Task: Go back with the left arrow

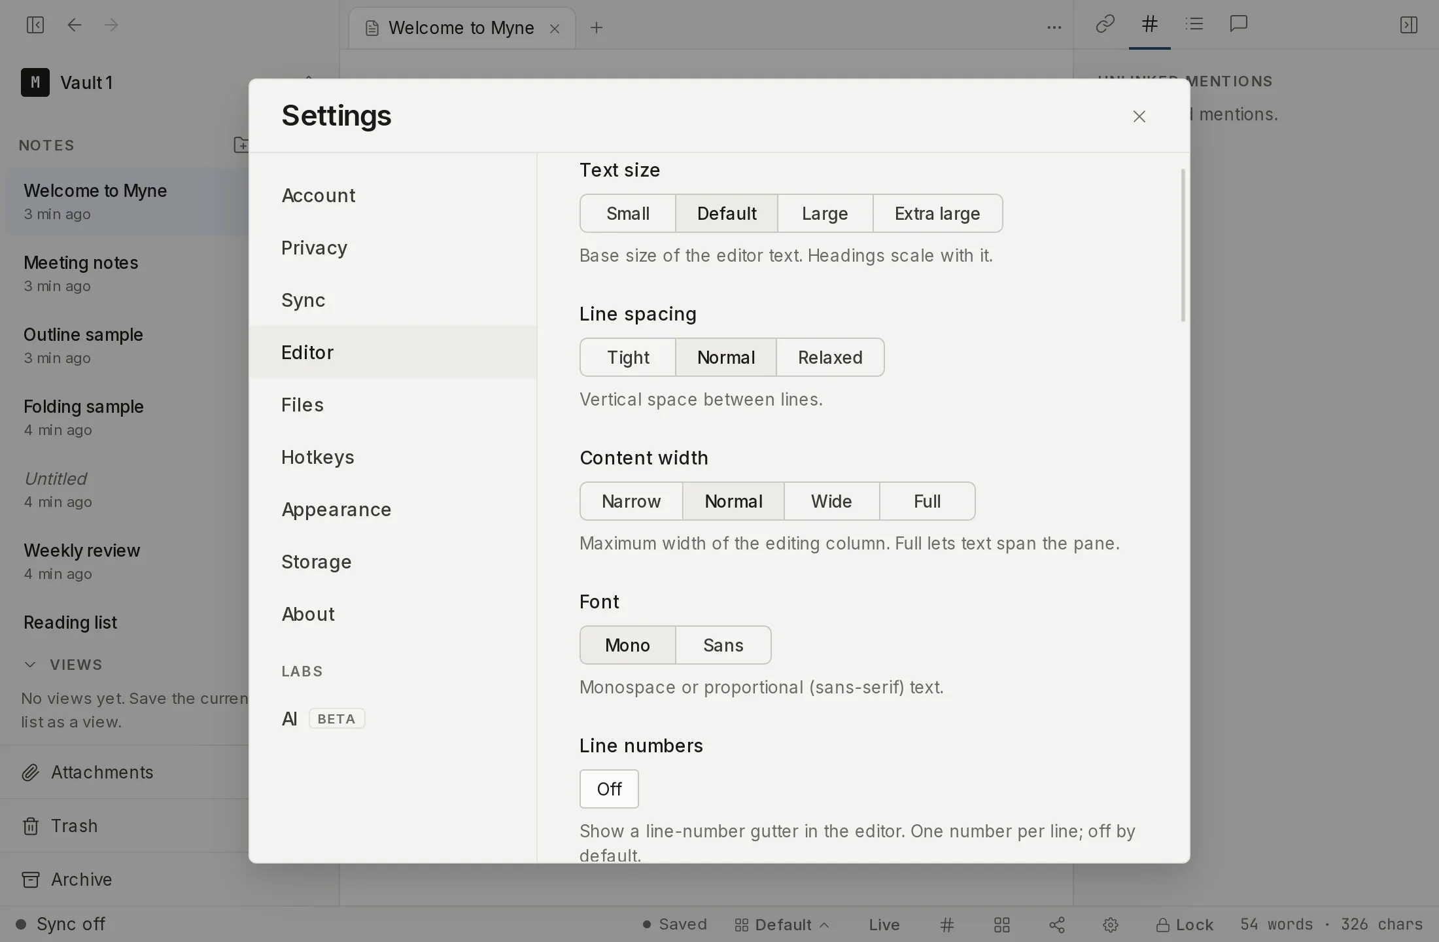Action: tap(75, 25)
